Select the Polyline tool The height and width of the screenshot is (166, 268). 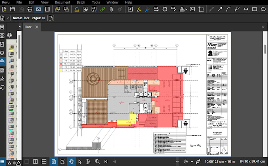click(x=237, y=9)
